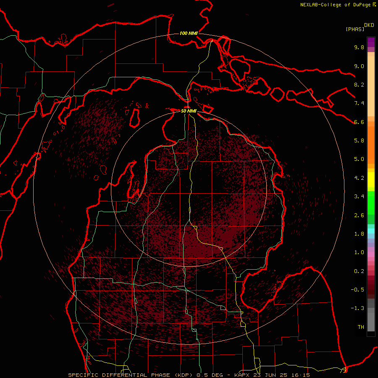Click the 1.0 value on the color scale
Screen dimensions: 378x378
pyautogui.click(x=359, y=252)
